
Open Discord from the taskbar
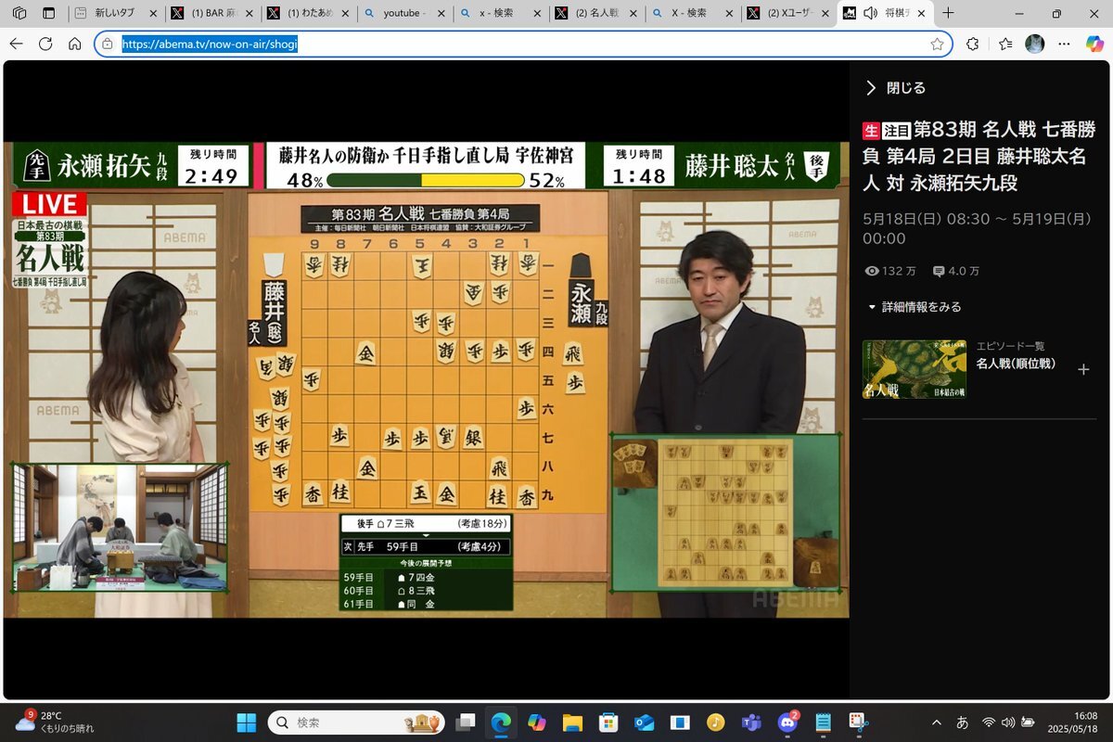[x=787, y=722]
